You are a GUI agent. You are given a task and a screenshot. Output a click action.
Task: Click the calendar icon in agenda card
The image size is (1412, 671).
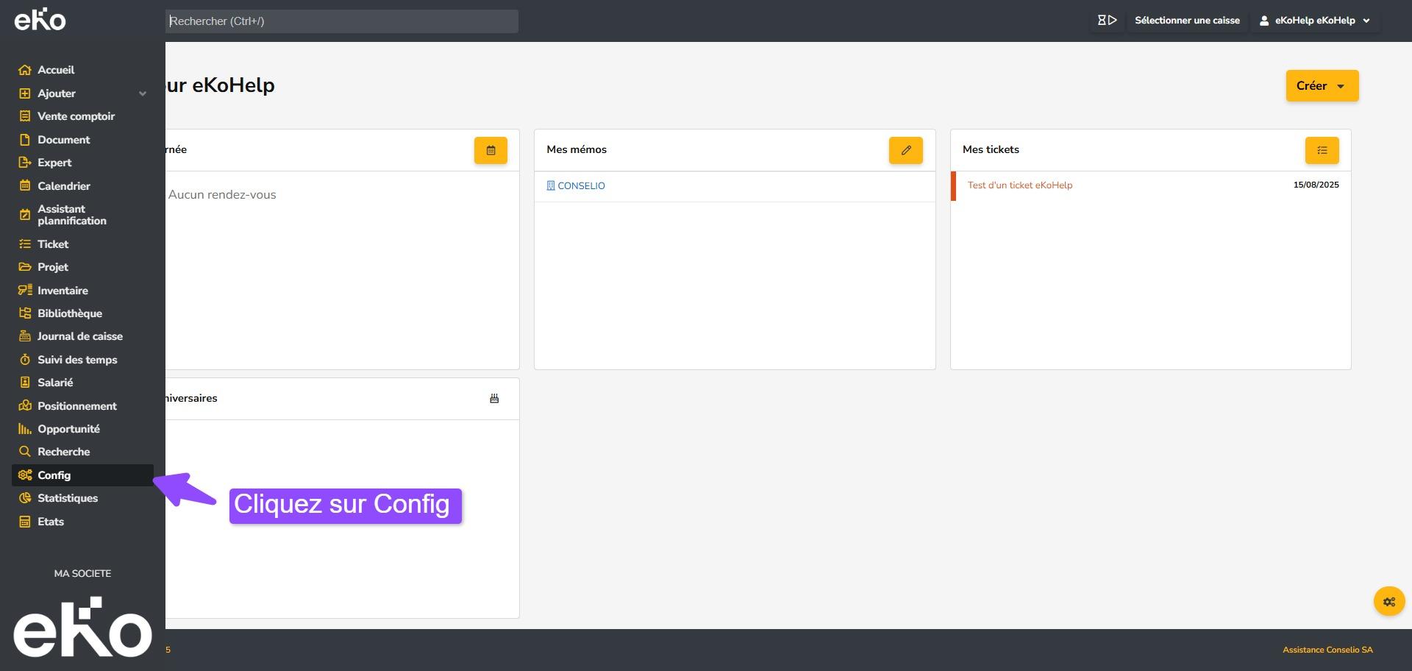491,150
